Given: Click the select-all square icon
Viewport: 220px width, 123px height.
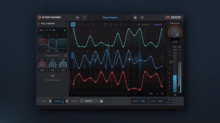Looking at the screenshot, I should (x=111, y=25).
